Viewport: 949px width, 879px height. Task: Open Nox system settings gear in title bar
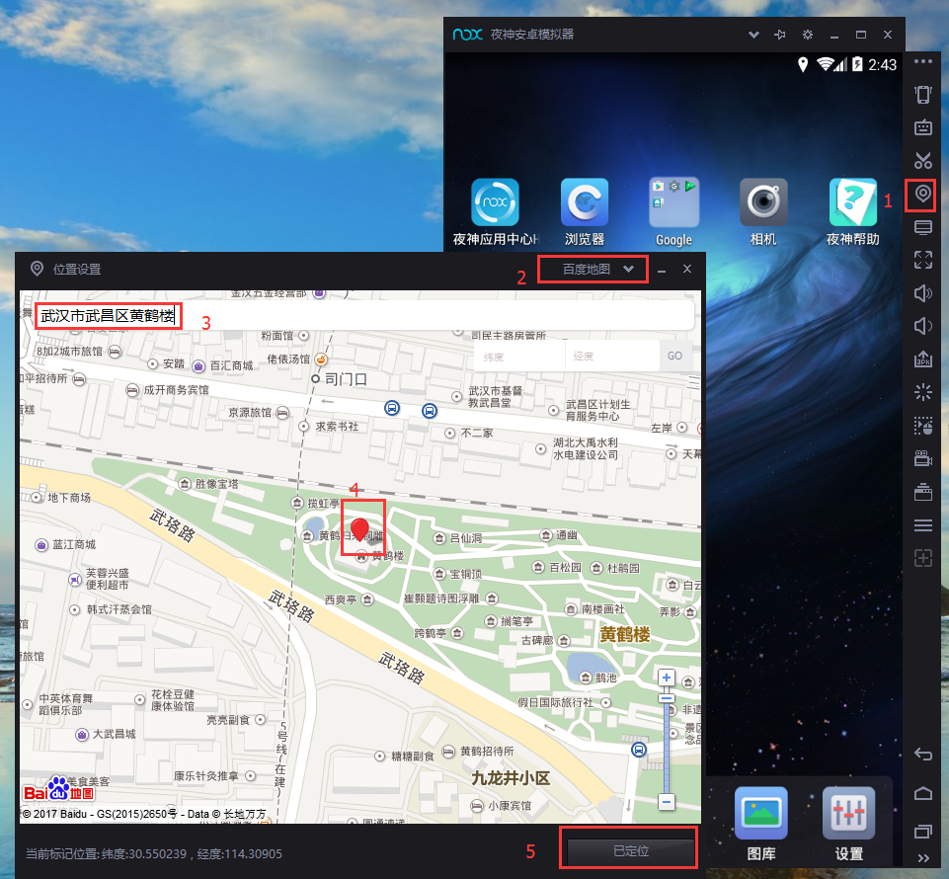(x=808, y=35)
